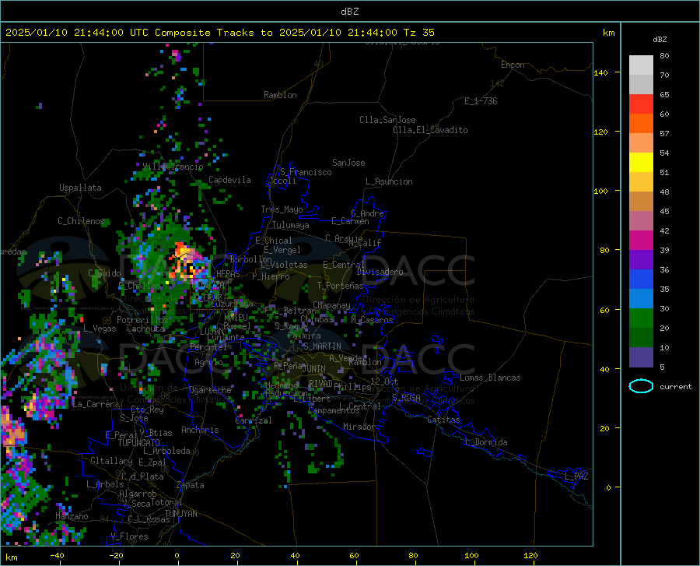Click the '120' tick on the horizontal axis
The image size is (700, 566).
point(530,555)
